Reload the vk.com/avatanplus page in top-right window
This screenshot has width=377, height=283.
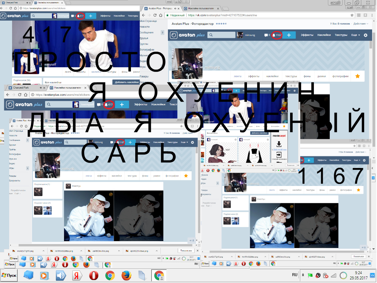coord(155,15)
